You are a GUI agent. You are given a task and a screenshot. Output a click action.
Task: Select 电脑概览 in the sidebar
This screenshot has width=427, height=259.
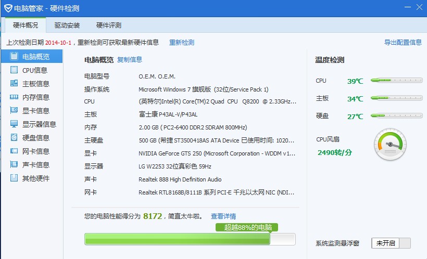click(32, 56)
